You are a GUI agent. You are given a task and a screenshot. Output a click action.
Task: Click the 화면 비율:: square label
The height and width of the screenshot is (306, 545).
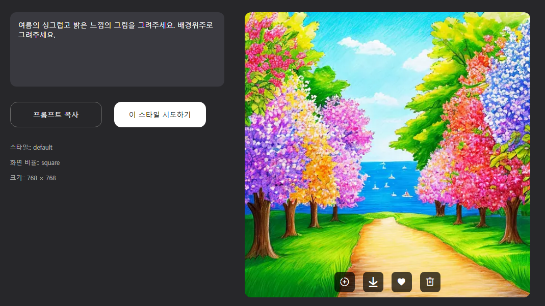(35, 163)
